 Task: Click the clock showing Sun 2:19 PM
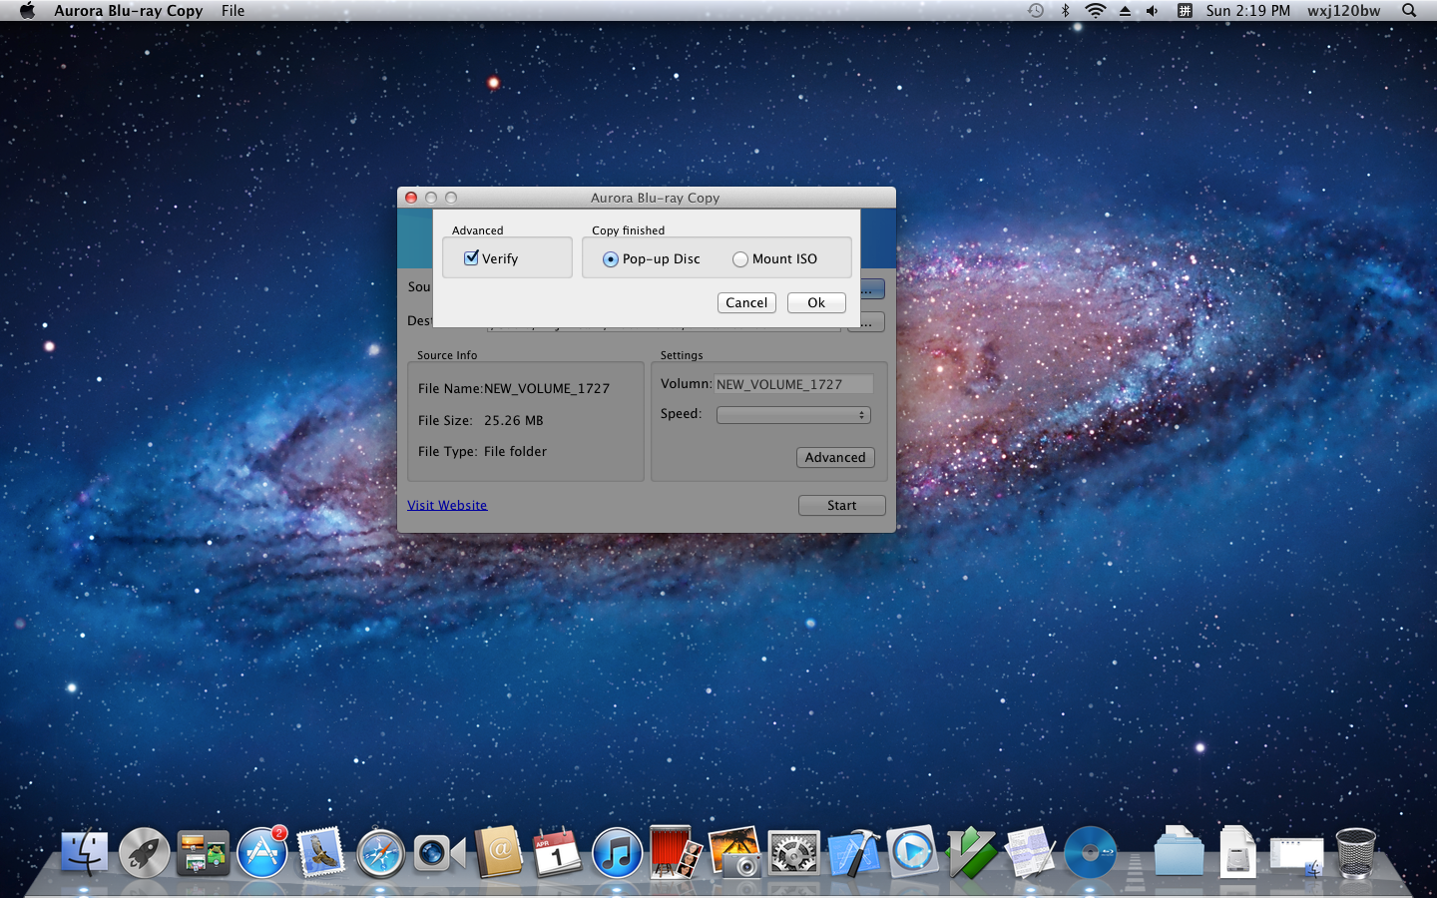point(1247,11)
